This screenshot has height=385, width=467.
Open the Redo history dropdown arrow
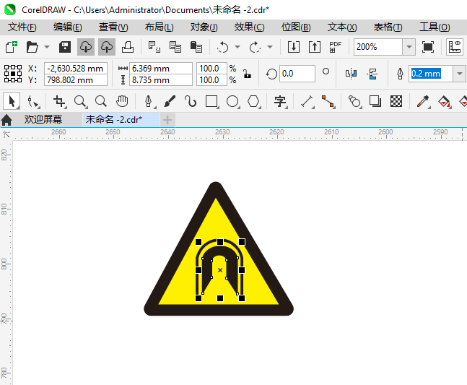(270, 47)
